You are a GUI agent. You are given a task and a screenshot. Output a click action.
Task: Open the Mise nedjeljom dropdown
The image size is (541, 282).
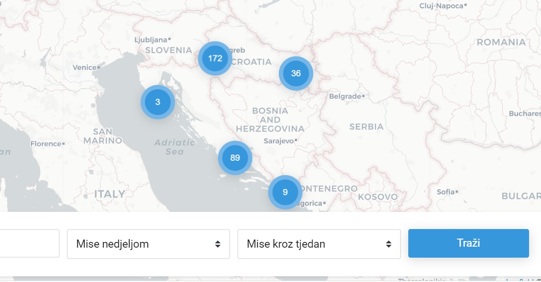pos(149,244)
